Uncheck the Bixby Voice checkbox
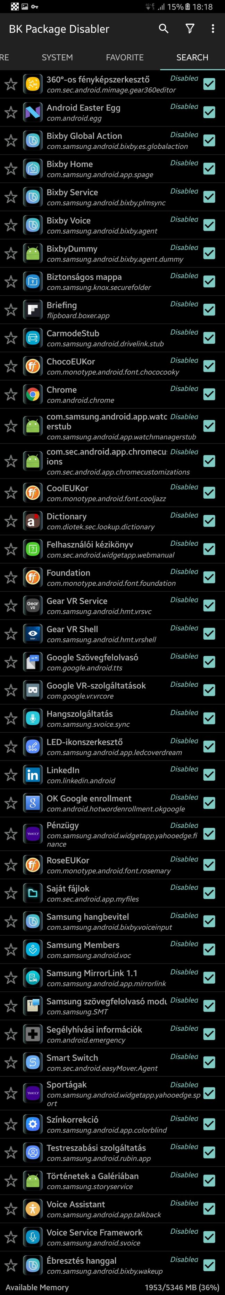 [209, 225]
